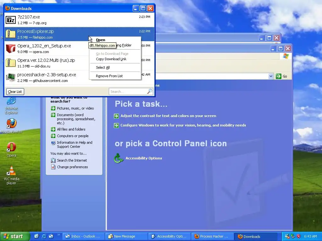Click the Start button

point(15,236)
